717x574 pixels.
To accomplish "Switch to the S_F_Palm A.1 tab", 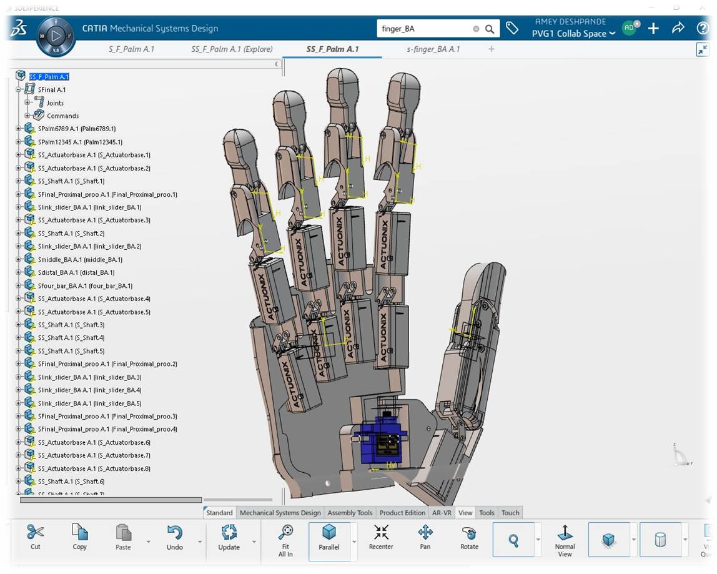I will pos(131,49).
